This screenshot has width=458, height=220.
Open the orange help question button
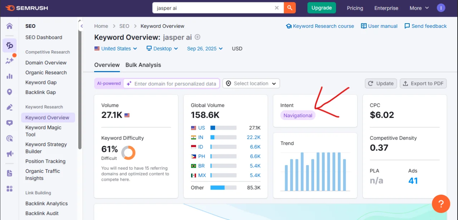(x=441, y=204)
